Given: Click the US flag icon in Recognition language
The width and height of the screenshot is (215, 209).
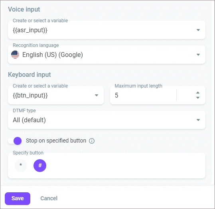Looking at the screenshot, I should pyautogui.click(x=15, y=55).
